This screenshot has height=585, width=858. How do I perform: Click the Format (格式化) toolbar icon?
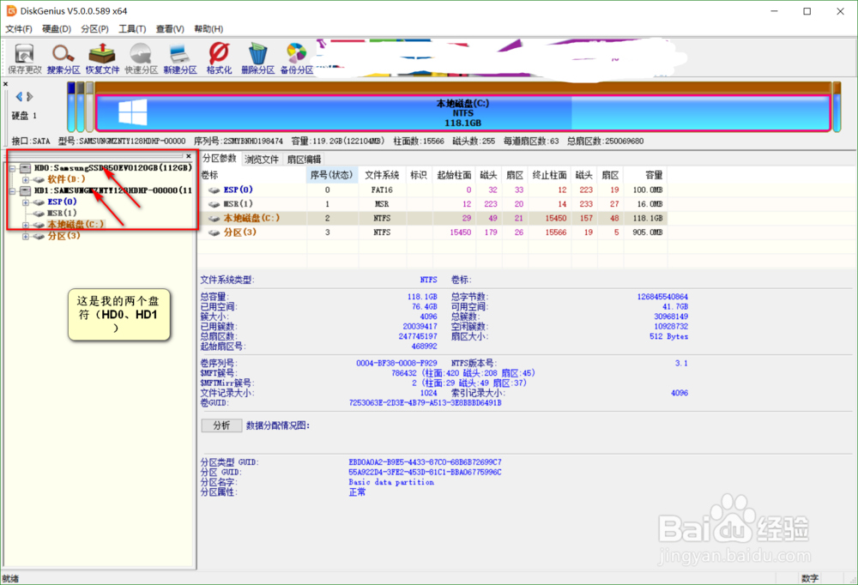(x=219, y=58)
